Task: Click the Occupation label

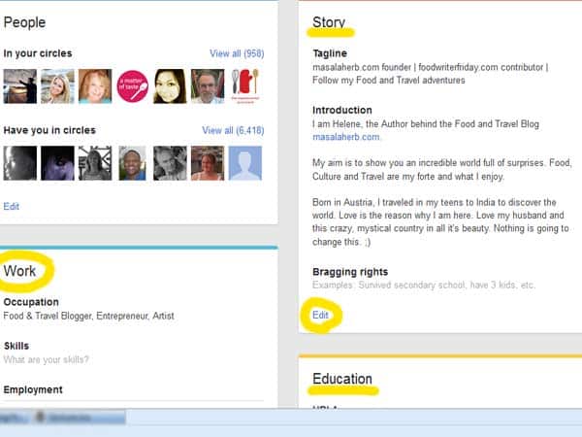Action: pyautogui.click(x=31, y=302)
